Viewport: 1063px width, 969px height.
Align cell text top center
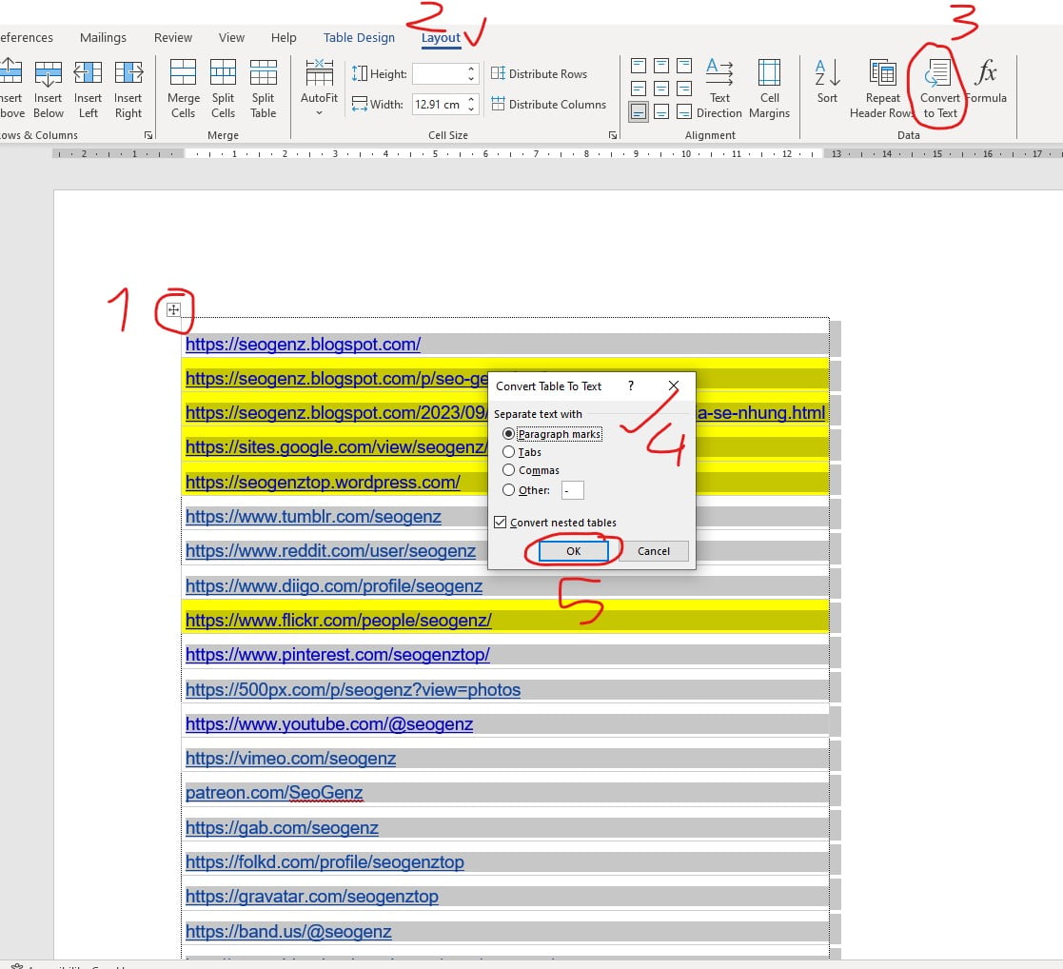click(x=661, y=66)
